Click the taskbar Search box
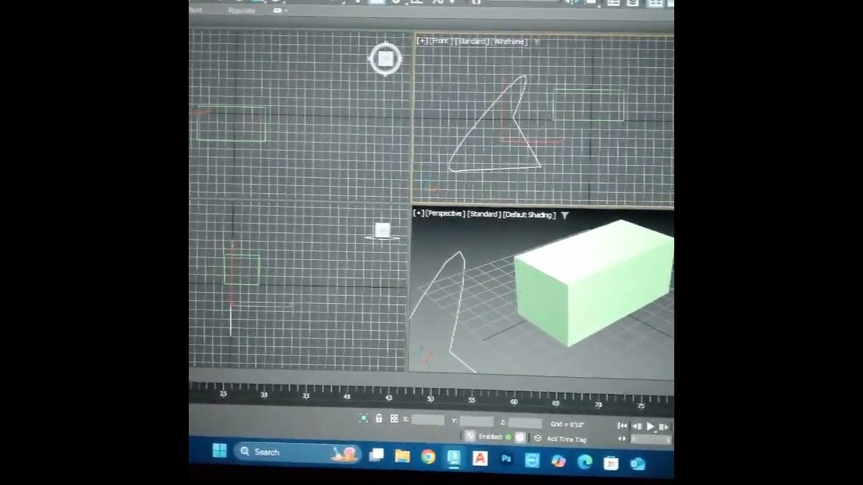The width and height of the screenshot is (863, 485). pos(297,452)
